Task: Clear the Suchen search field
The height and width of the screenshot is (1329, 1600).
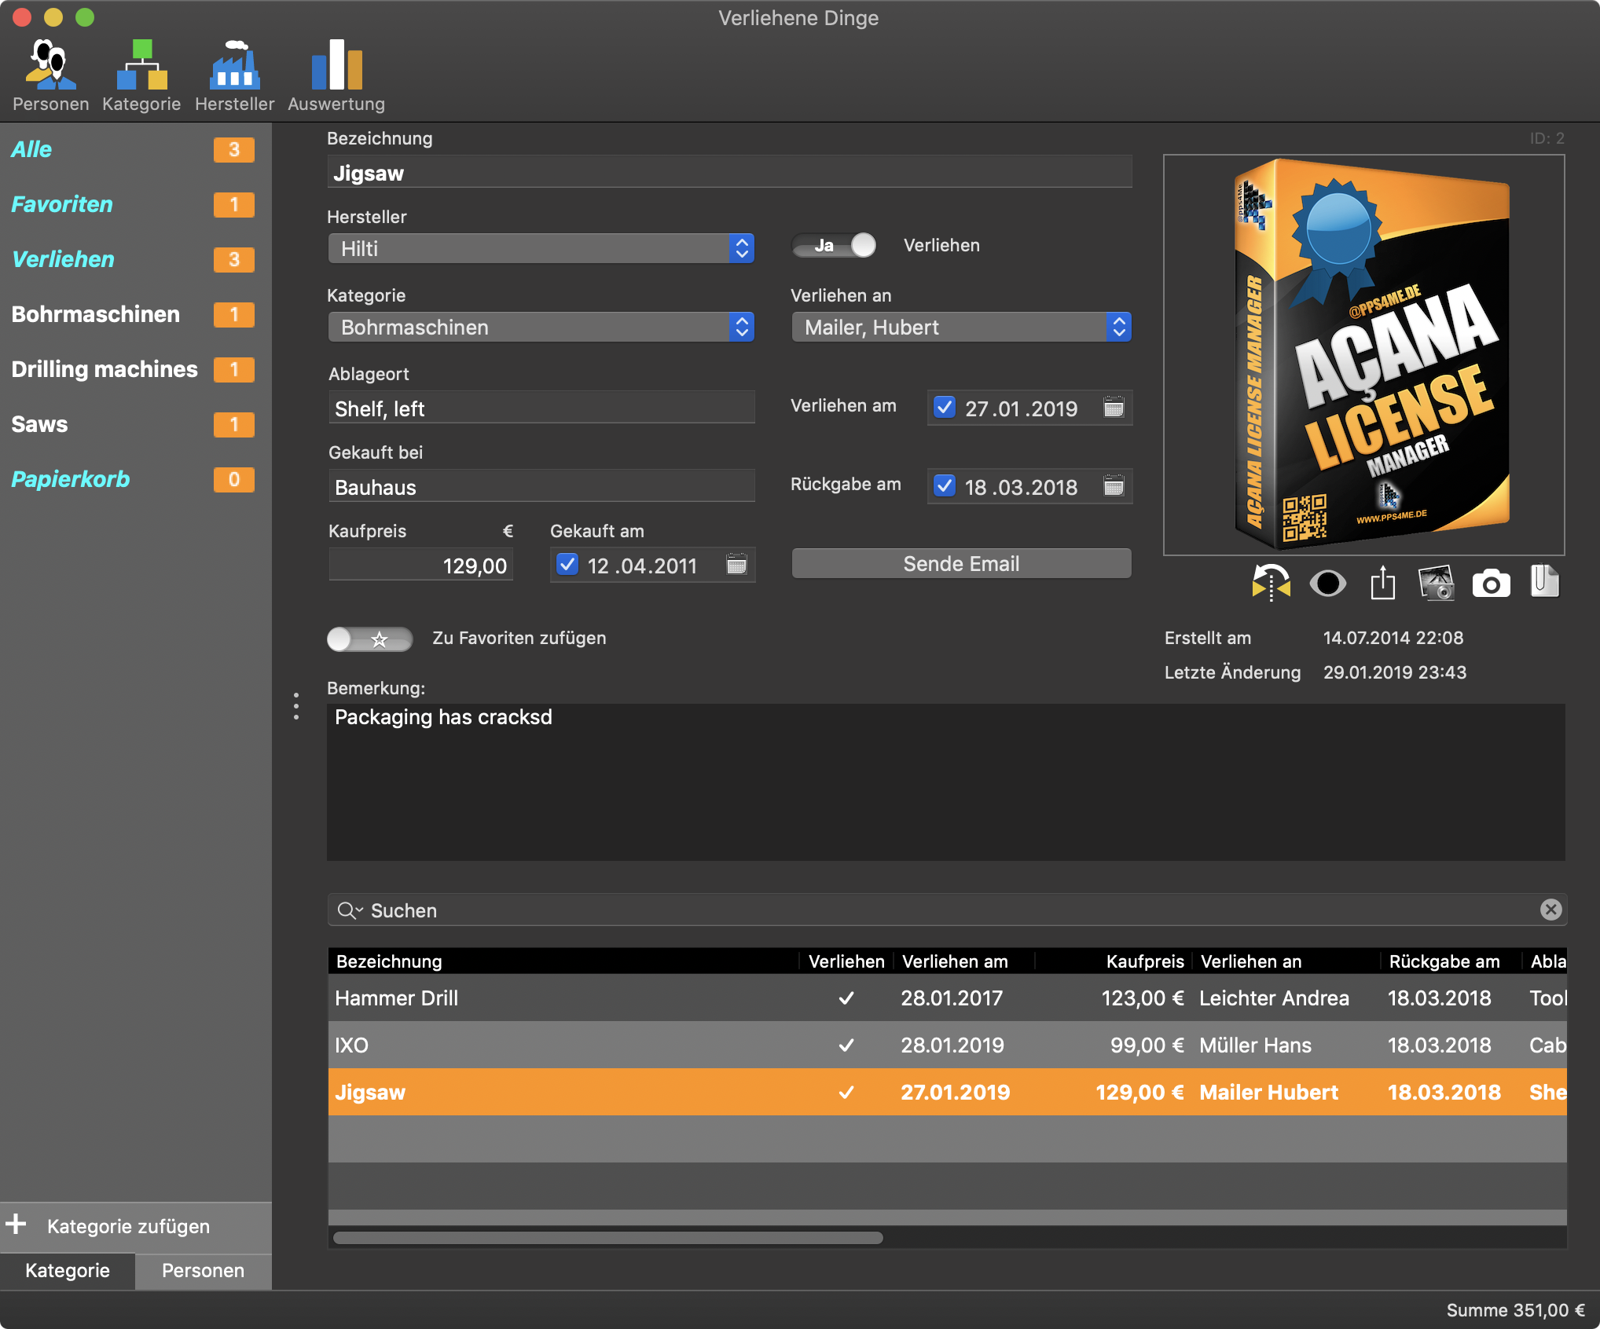Action: coord(1550,910)
